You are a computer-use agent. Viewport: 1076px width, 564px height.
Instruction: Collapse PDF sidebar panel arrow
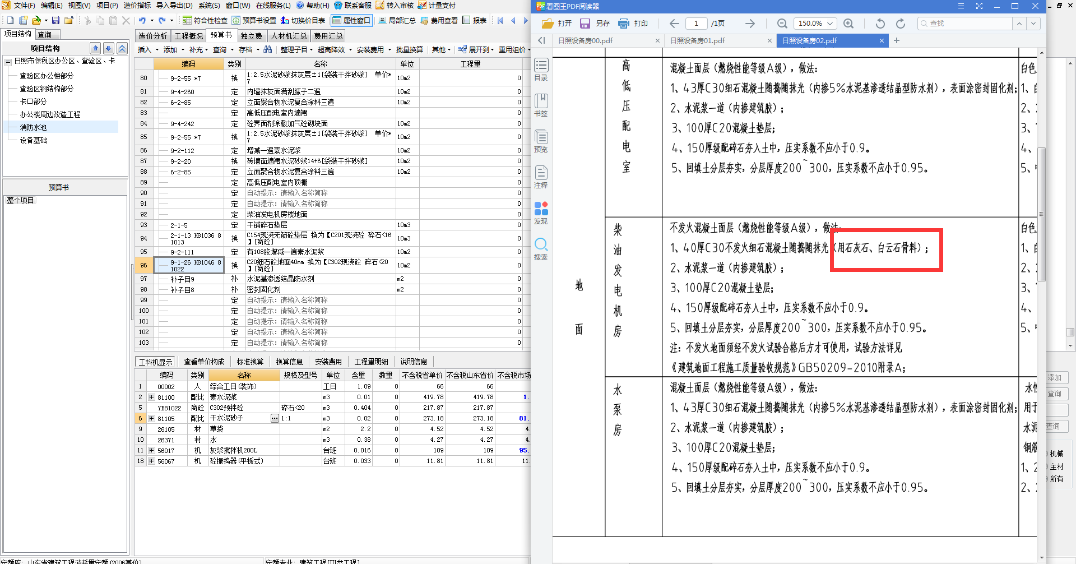click(541, 40)
